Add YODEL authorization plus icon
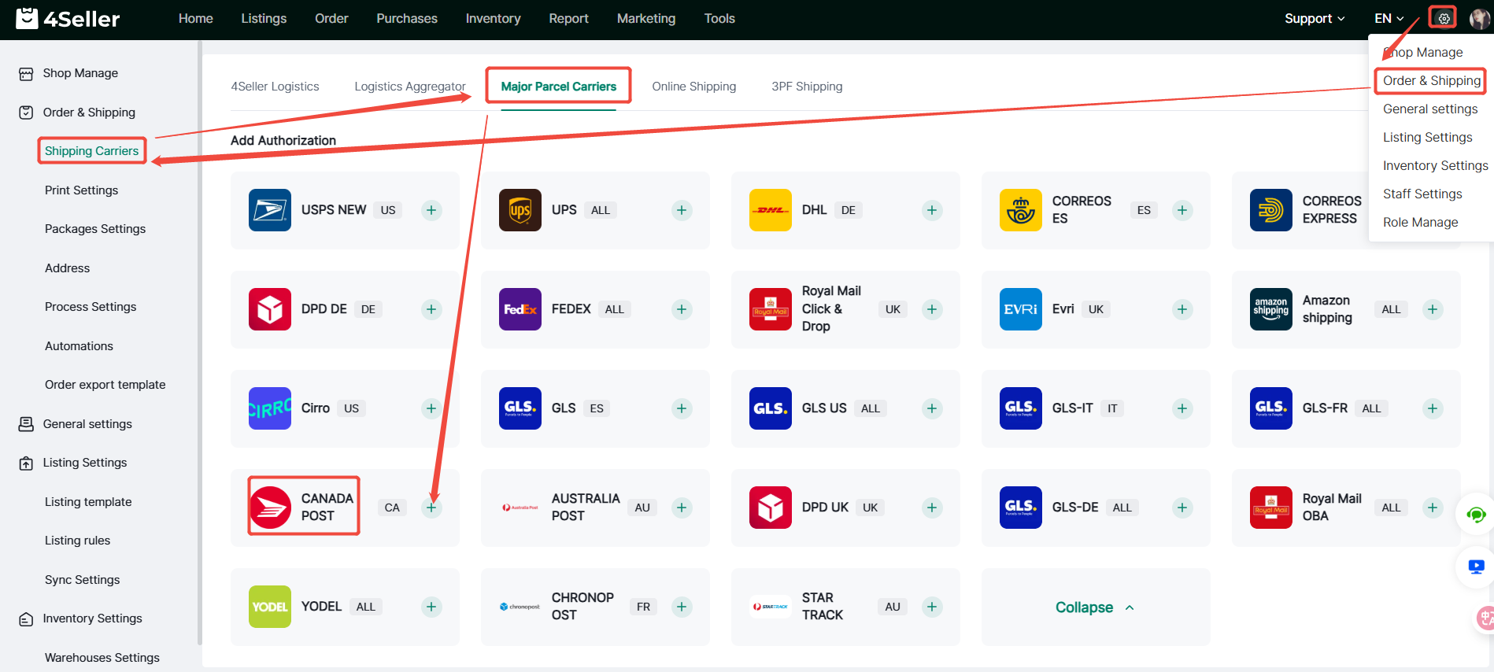The image size is (1494, 672). tap(431, 607)
